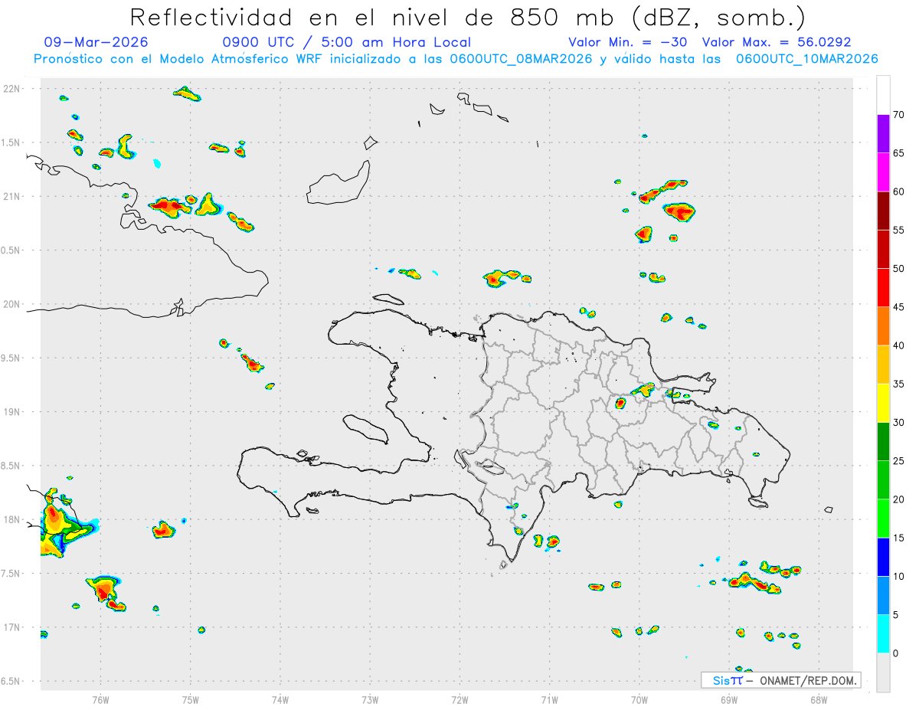
Task: Click the '20' colorbar label
Action: (x=898, y=499)
